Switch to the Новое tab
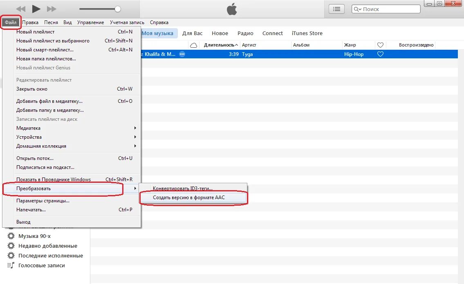The height and width of the screenshot is (284, 464). tap(220, 33)
